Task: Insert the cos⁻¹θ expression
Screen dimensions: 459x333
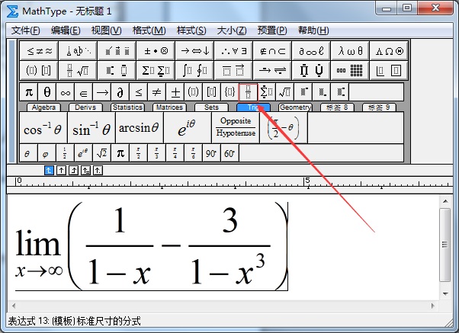Action: 43,128
